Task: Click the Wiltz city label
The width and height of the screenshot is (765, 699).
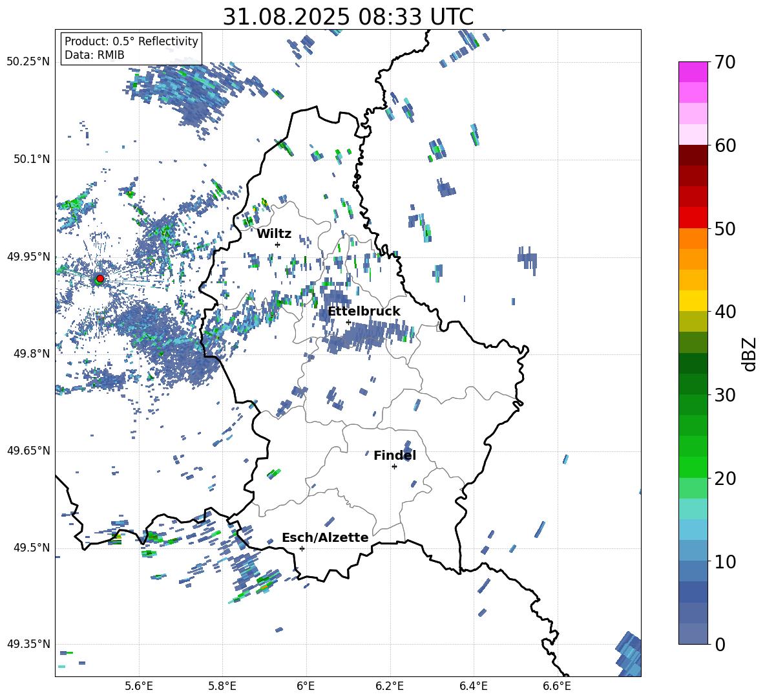Action: [274, 234]
